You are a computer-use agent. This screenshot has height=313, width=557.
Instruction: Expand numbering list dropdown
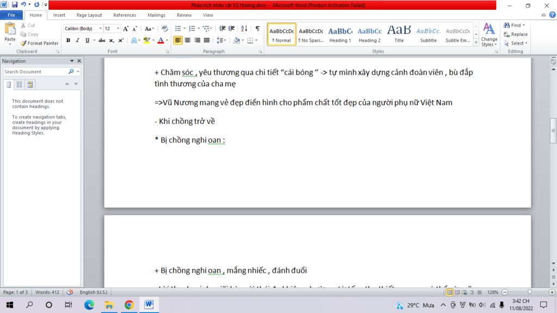[x=198, y=28]
